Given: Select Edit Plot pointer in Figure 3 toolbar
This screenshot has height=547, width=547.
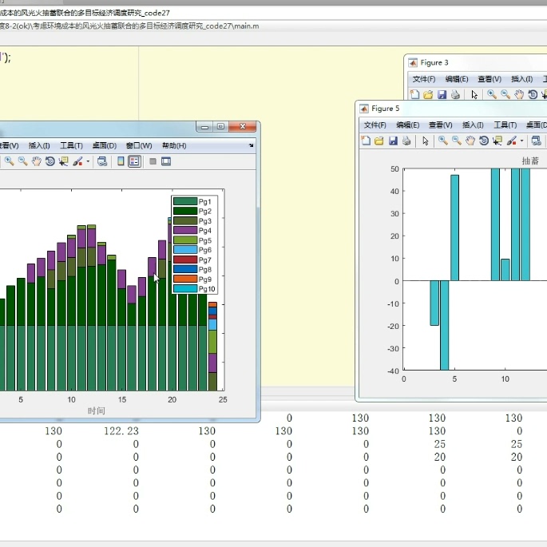Looking at the screenshot, I should click(x=474, y=94).
